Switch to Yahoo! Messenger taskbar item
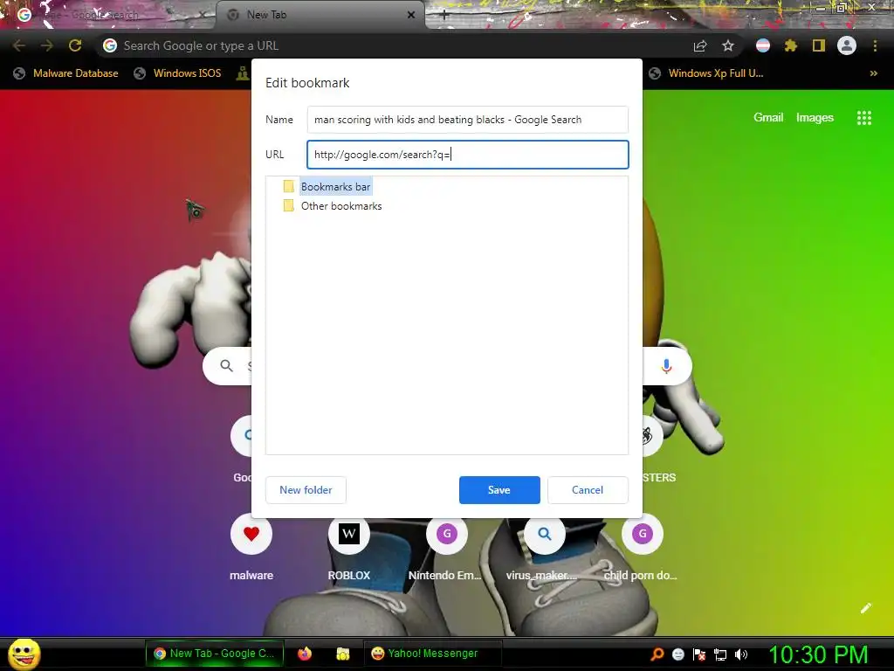This screenshot has height=671, width=894. [431, 654]
